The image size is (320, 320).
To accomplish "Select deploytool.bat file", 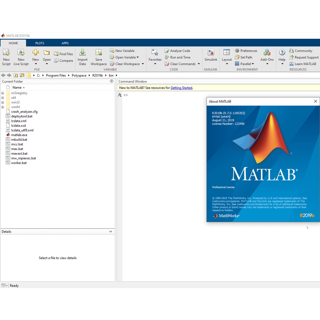I will (22, 116).
